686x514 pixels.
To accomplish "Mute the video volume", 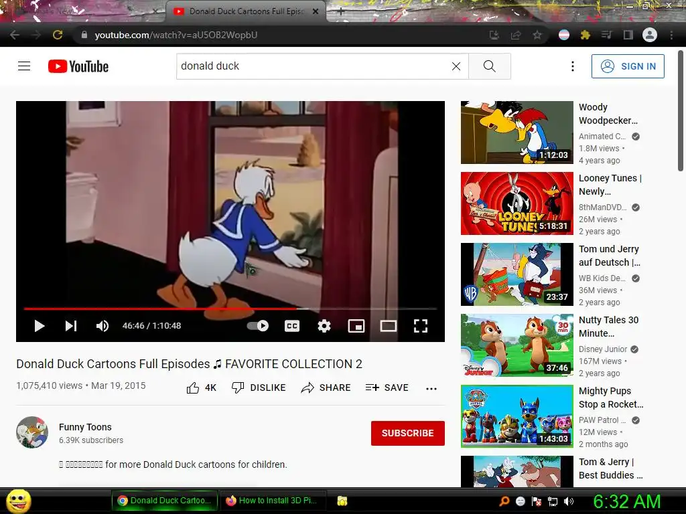I will click(102, 326).
